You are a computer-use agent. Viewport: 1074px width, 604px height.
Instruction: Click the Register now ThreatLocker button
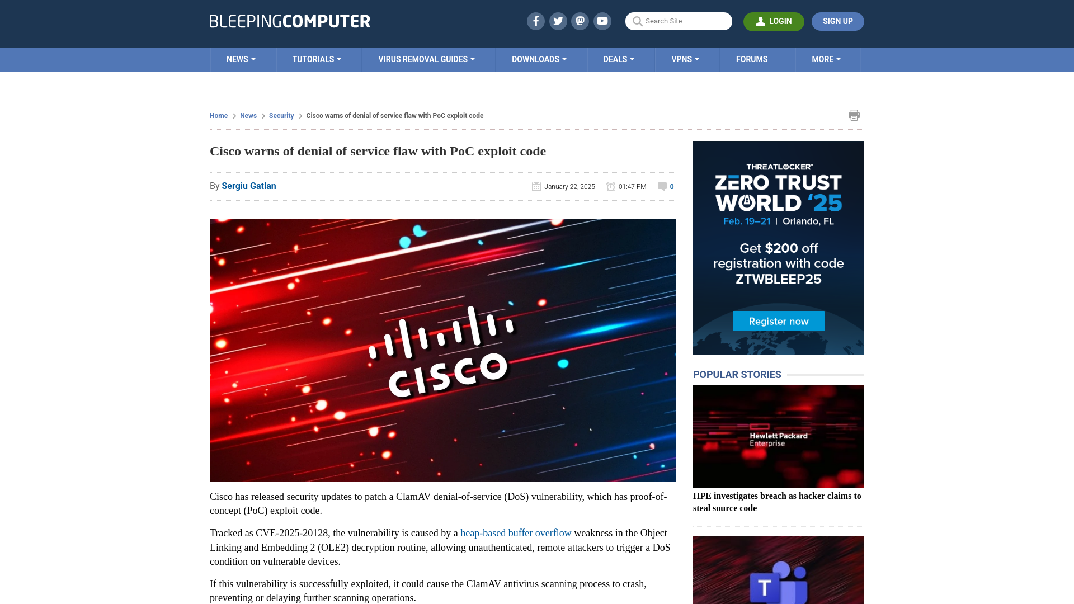(x=778, y=320)
